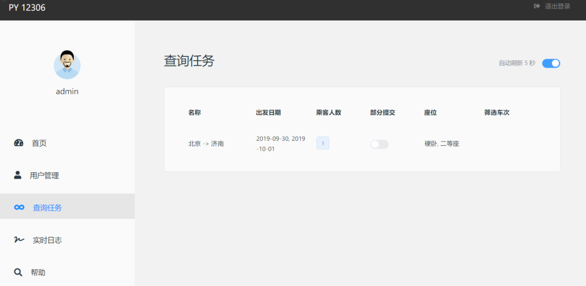
Task: Enable the 部分提交 switch for 北京 -> 济南
Action: click(379, 144)
